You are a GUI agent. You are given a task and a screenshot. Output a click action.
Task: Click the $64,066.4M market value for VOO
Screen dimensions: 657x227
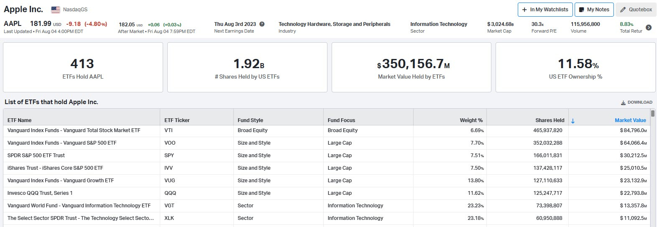point(633,143)
